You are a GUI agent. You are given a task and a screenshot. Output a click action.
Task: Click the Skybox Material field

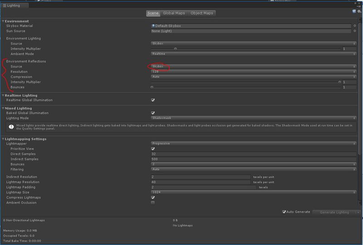coord(251,26)
